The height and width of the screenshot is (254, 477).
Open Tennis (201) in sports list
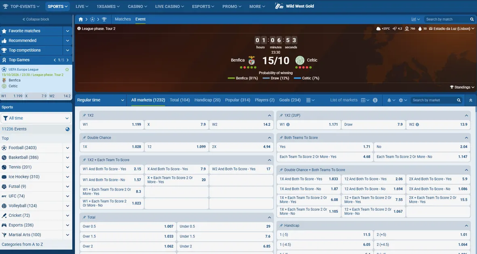click(x=20, y=167)
